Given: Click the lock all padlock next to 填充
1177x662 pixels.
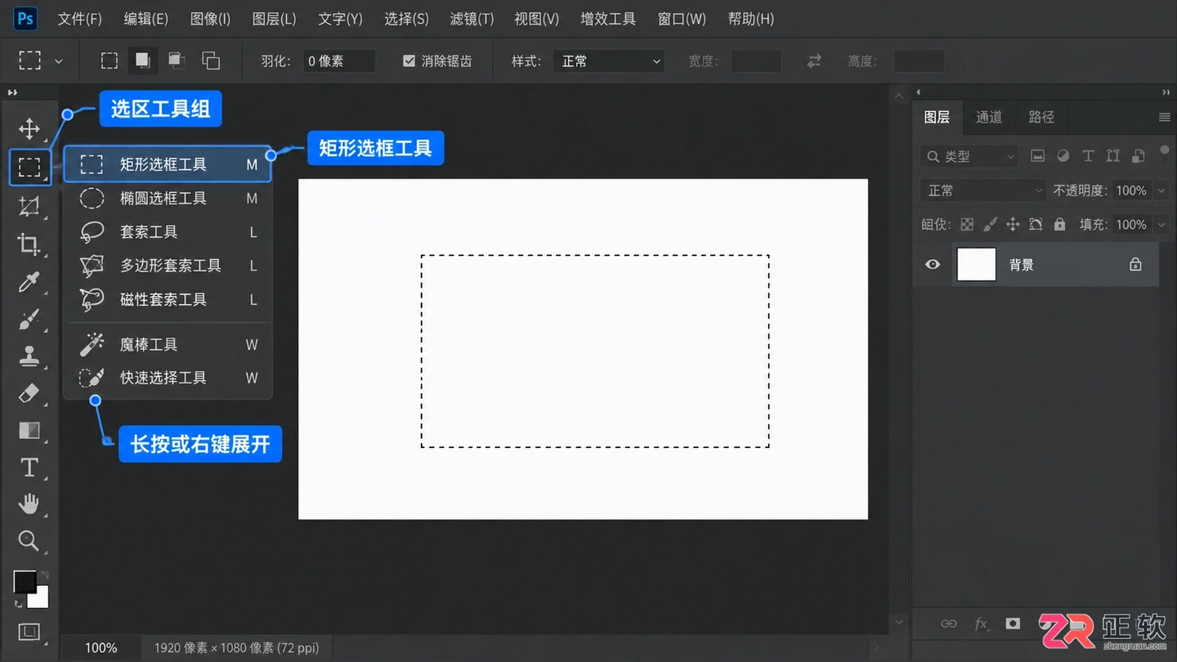Looking at the screenshot, I should coord(1060,224).
